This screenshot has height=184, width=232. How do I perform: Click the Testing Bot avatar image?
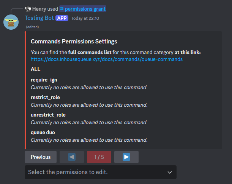pos(11,22)
